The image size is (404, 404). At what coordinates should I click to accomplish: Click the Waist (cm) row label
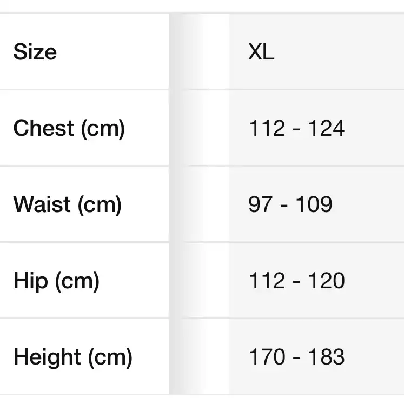click(x=67, y=205)
